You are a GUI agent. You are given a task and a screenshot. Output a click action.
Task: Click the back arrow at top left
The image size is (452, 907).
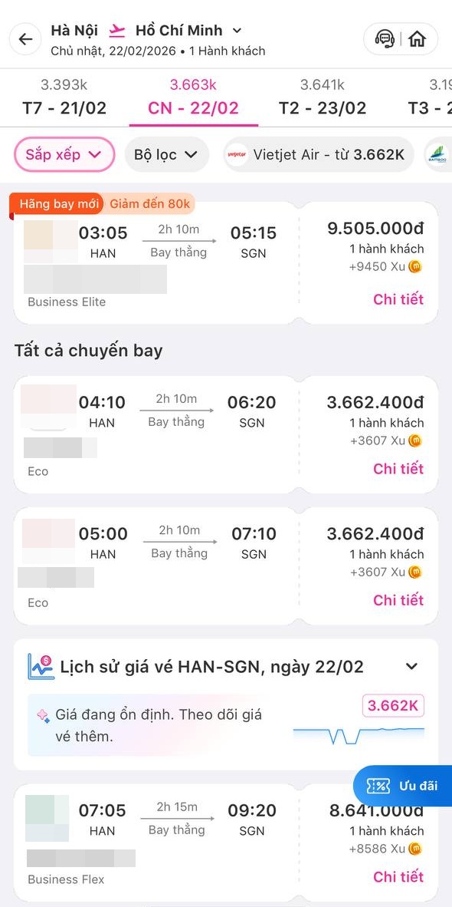24,38
